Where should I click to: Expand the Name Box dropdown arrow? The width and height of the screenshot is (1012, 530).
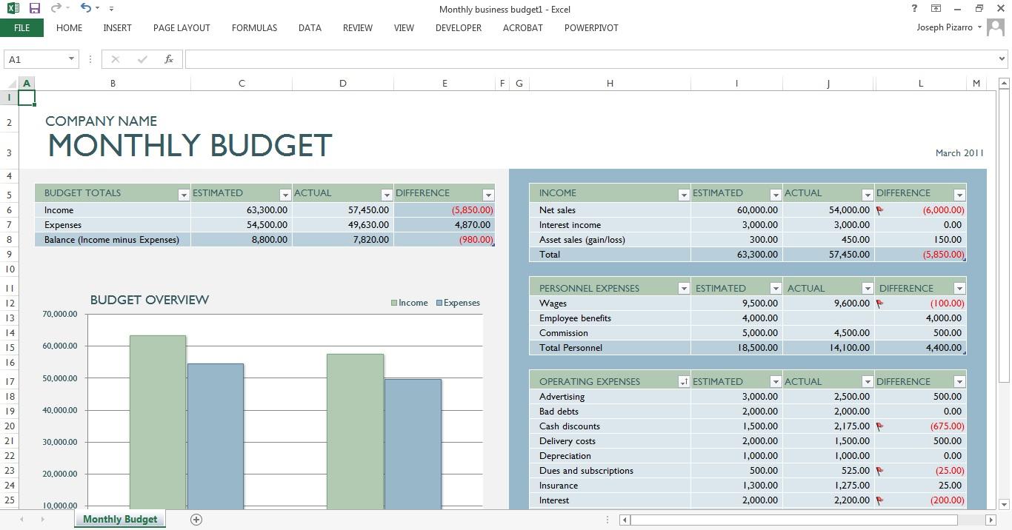click(72, 58)
